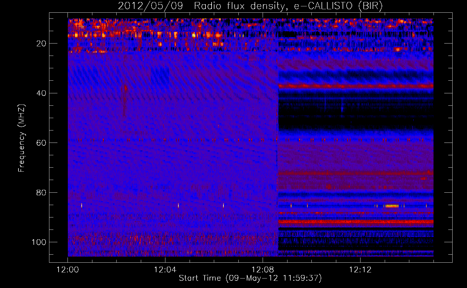
Task: Click the faint red vertical burst streak near 40 MHz
Action: (x=125, y=99)
